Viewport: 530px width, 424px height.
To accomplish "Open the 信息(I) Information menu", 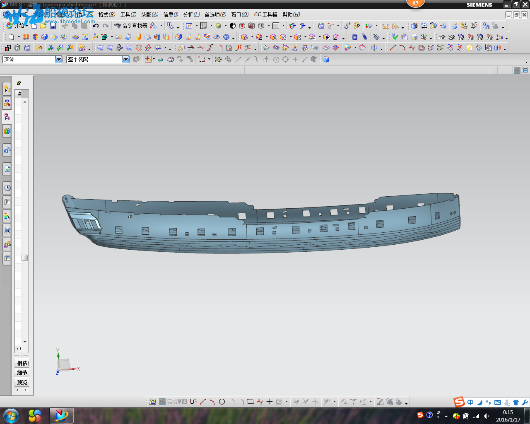I will pyautogui.click(x=171, y=14).
